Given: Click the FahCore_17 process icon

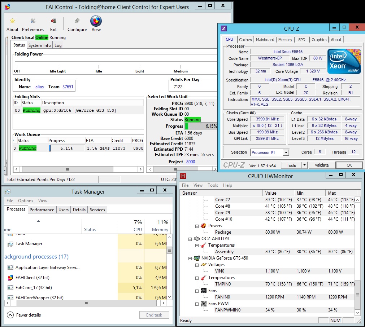Looking at the screenshot, I should (10, 288).
